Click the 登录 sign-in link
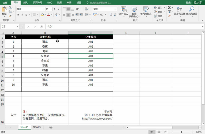 (188, 3)
